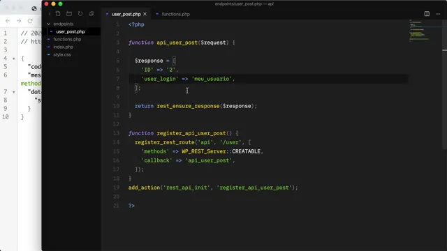This screenshot has height=251, width=447.
Task: Switch to the functions.php tab
Action: [175, 14]
